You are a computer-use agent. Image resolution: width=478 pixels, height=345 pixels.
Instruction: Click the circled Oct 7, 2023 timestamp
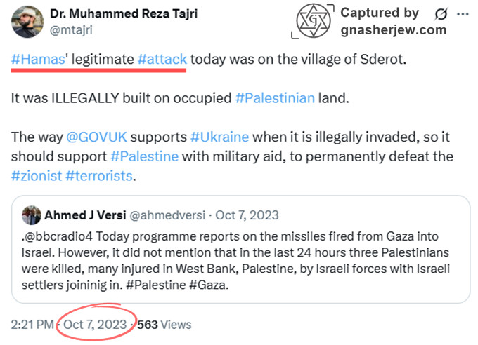tap(96, 325)
